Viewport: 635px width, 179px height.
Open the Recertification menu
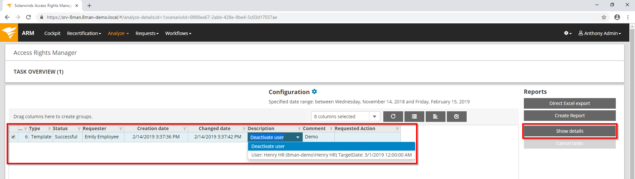click(x=84, y=33)
